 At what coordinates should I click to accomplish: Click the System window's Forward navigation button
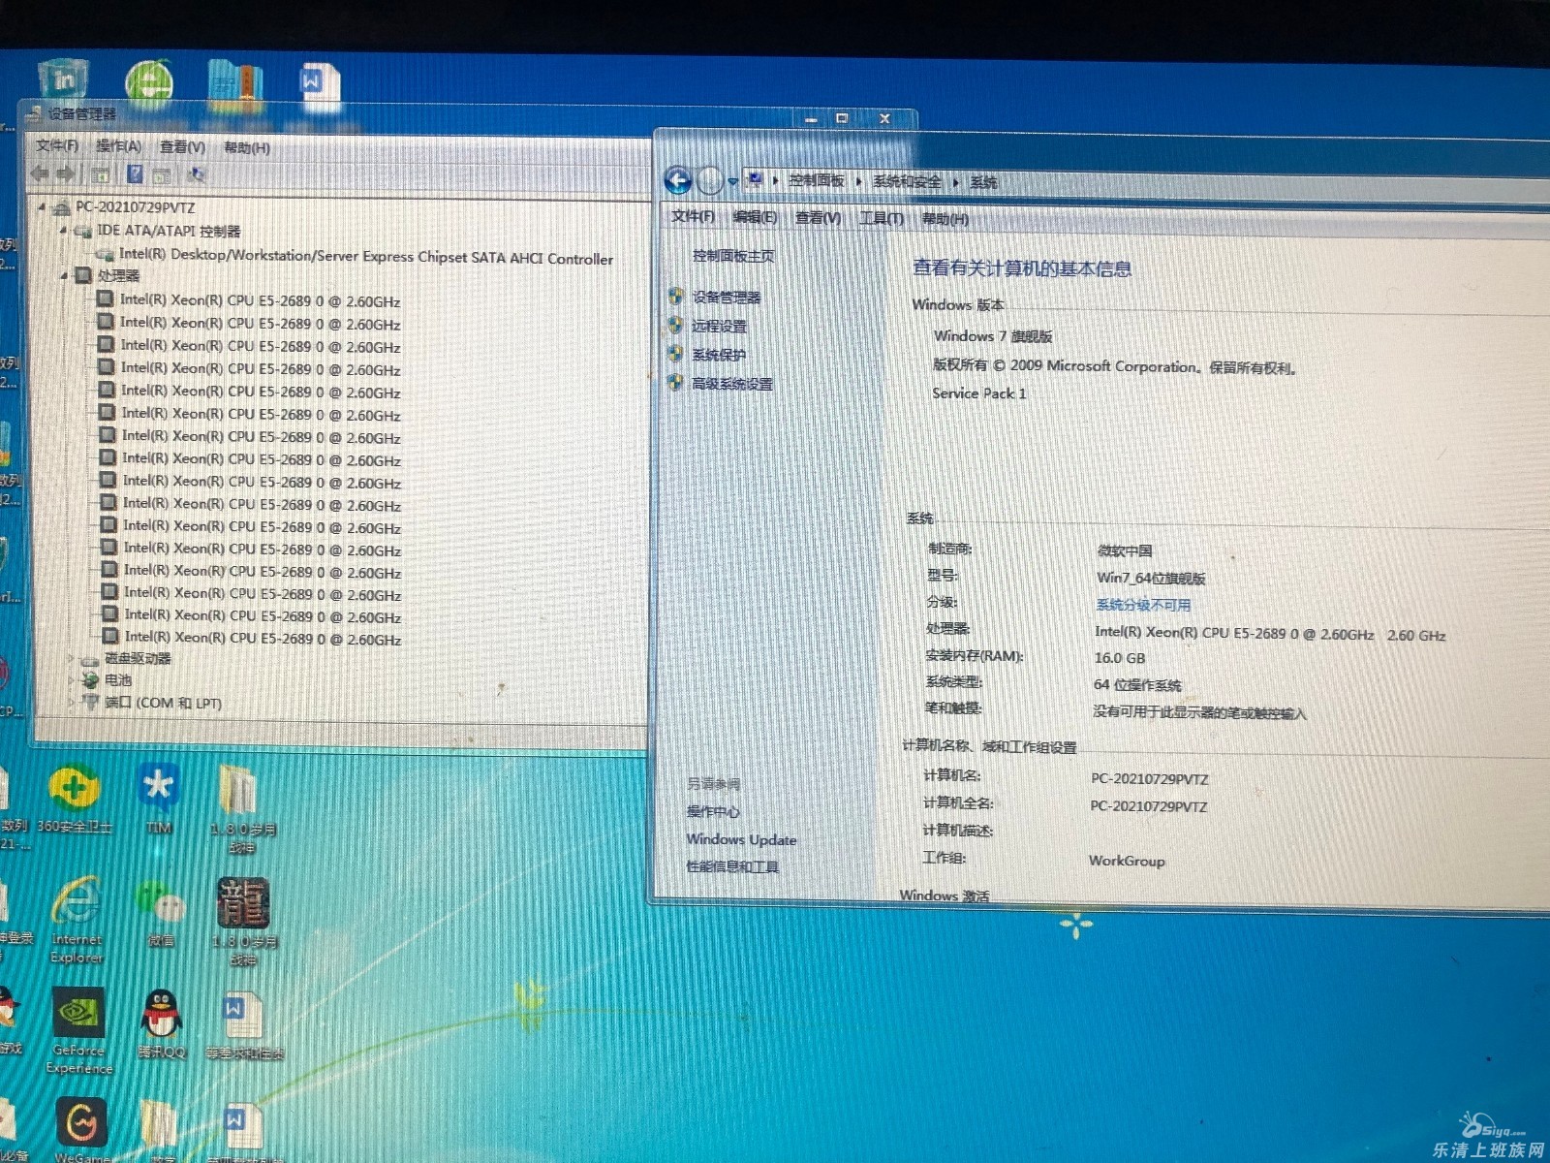coord(710,180)
